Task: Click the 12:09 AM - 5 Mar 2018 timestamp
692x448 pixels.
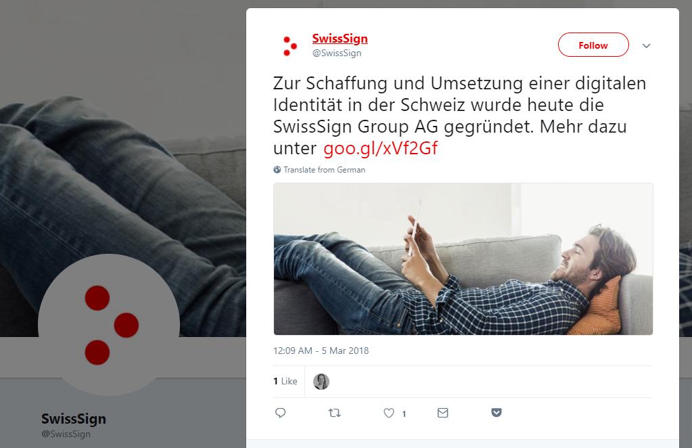Action: tap(321, 351)
